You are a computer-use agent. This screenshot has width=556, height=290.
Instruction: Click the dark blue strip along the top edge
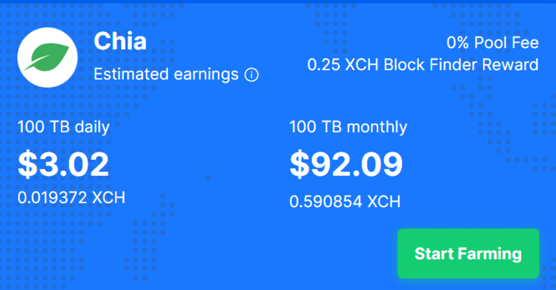(x=278, y=1)
